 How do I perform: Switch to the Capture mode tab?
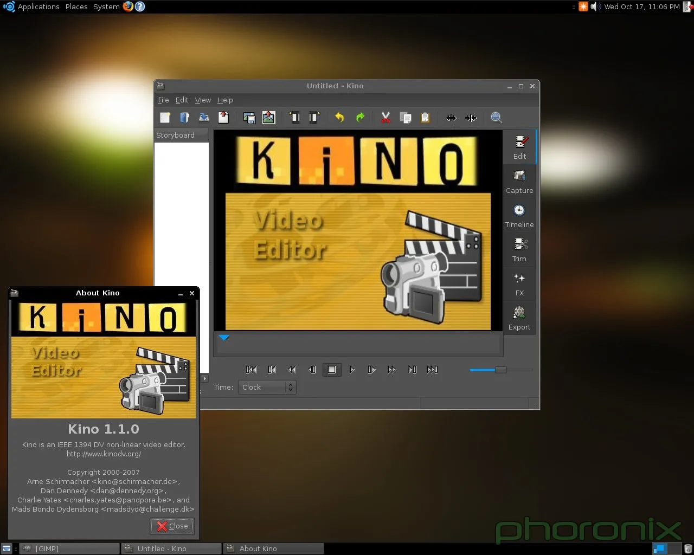pos(519,182)
